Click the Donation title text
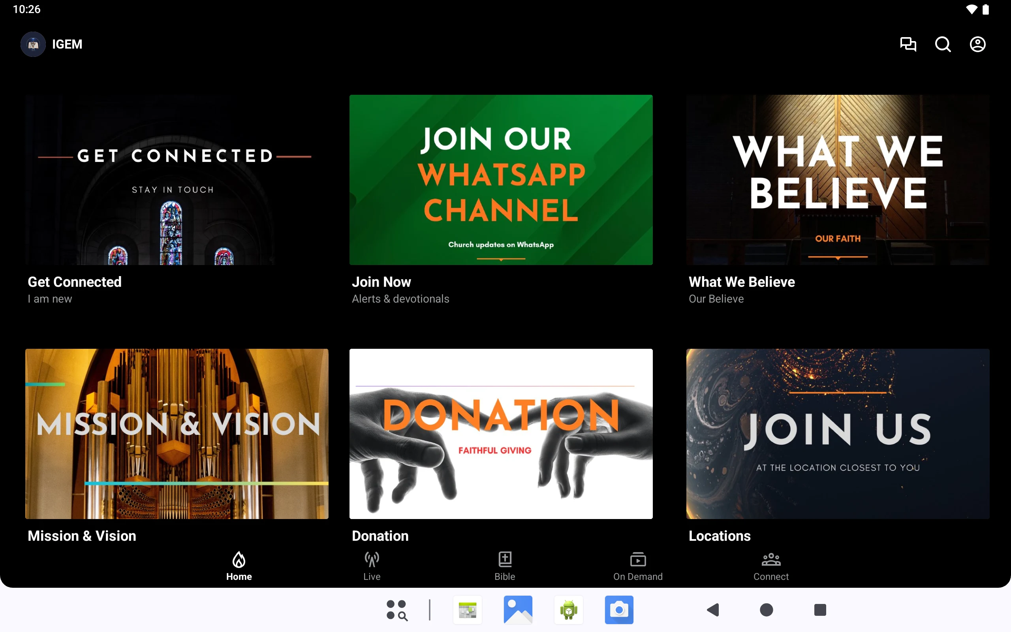Viewport: 1011px width, 632px height. pos(380,536)
